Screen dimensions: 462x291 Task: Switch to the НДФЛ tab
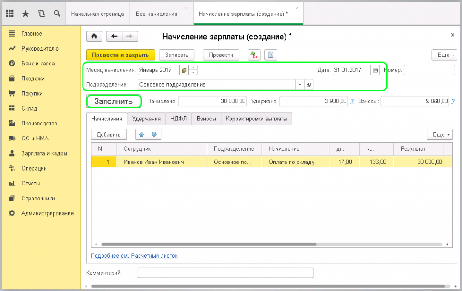(179, 119)
